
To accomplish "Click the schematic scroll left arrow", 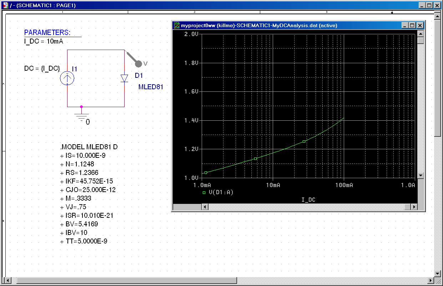I will tap(8, 281).
